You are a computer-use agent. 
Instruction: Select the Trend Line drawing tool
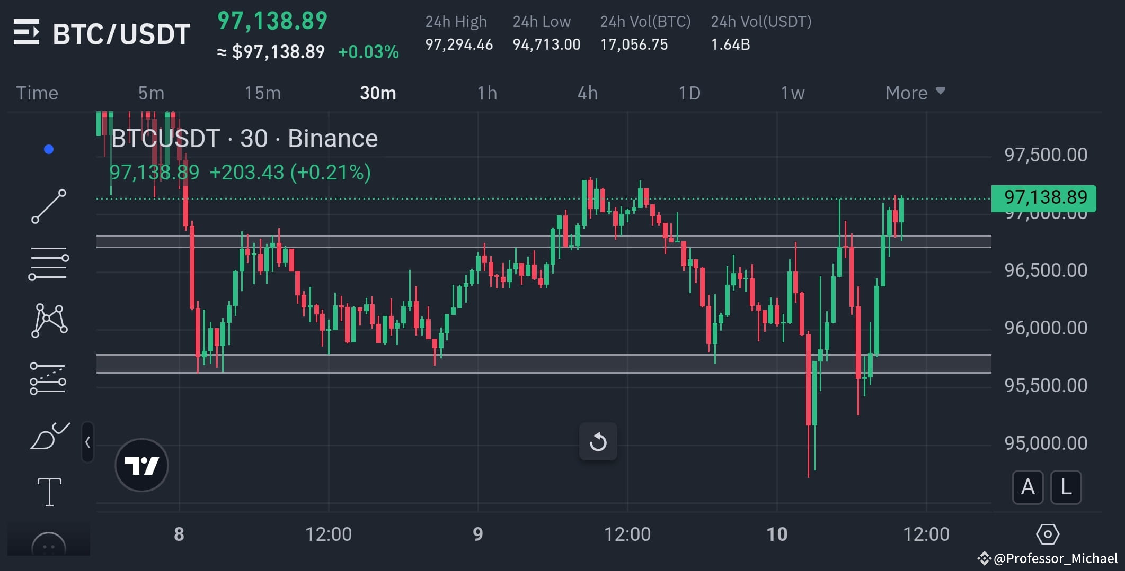click(x=50, y=206)
